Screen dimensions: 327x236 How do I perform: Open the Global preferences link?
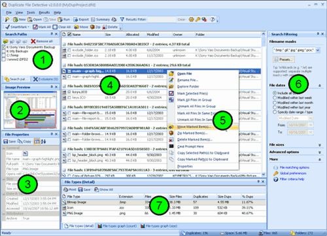coord(293,173)
